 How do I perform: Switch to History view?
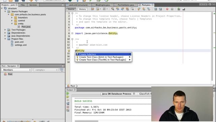pos(82,9)
